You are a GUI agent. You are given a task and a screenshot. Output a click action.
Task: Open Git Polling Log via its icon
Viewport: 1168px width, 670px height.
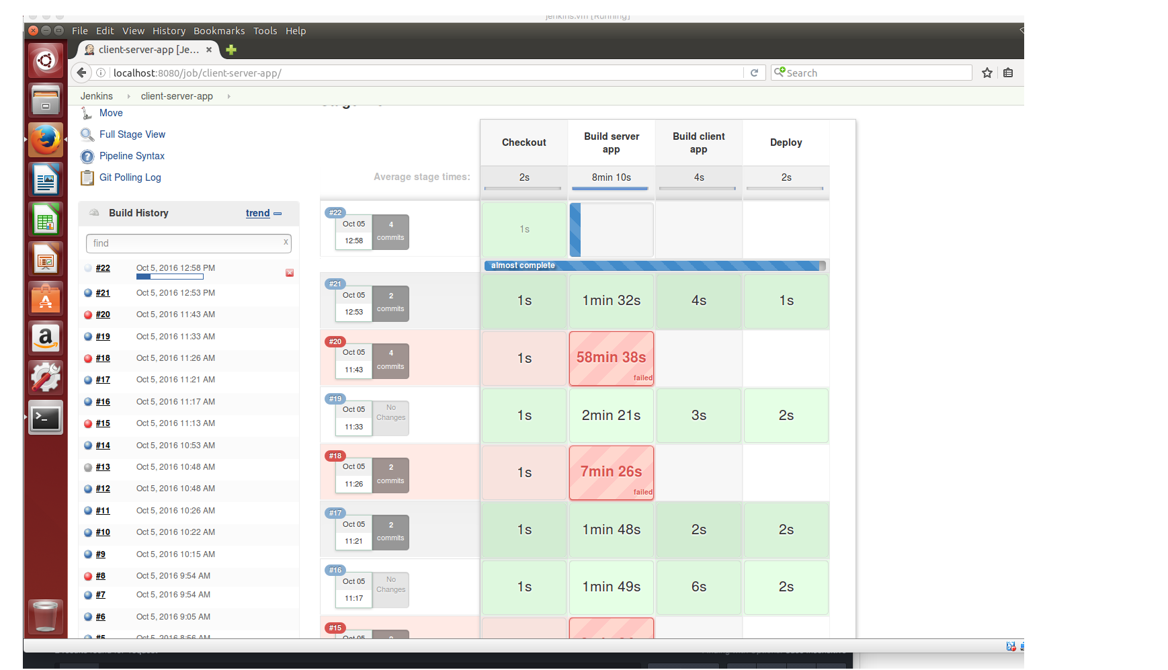(87, 177)
